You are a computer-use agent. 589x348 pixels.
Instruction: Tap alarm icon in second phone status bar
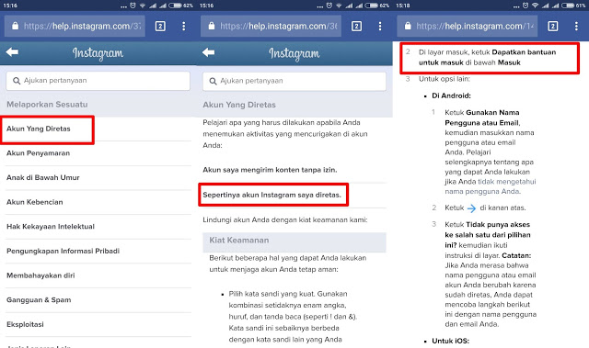[x=329, y=6]
